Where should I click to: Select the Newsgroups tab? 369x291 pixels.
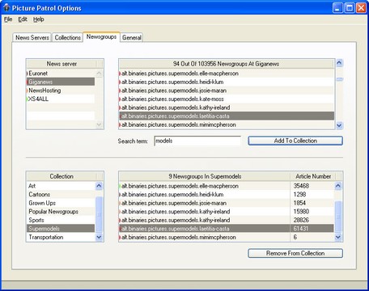click(x=101, y=36)
